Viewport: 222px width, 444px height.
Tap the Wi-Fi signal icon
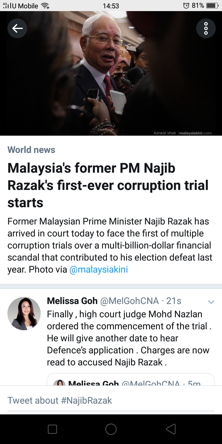[45, 6]
